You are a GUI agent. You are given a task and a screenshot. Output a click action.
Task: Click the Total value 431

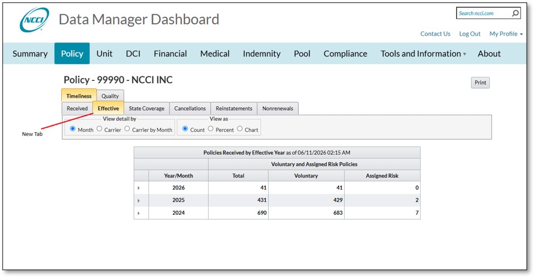[261, 200]
